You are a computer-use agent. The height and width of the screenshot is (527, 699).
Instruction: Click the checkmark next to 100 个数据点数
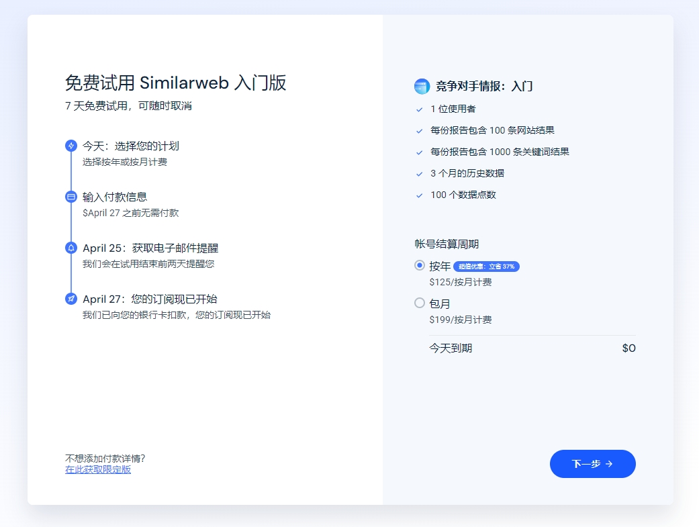coord(419,195)
